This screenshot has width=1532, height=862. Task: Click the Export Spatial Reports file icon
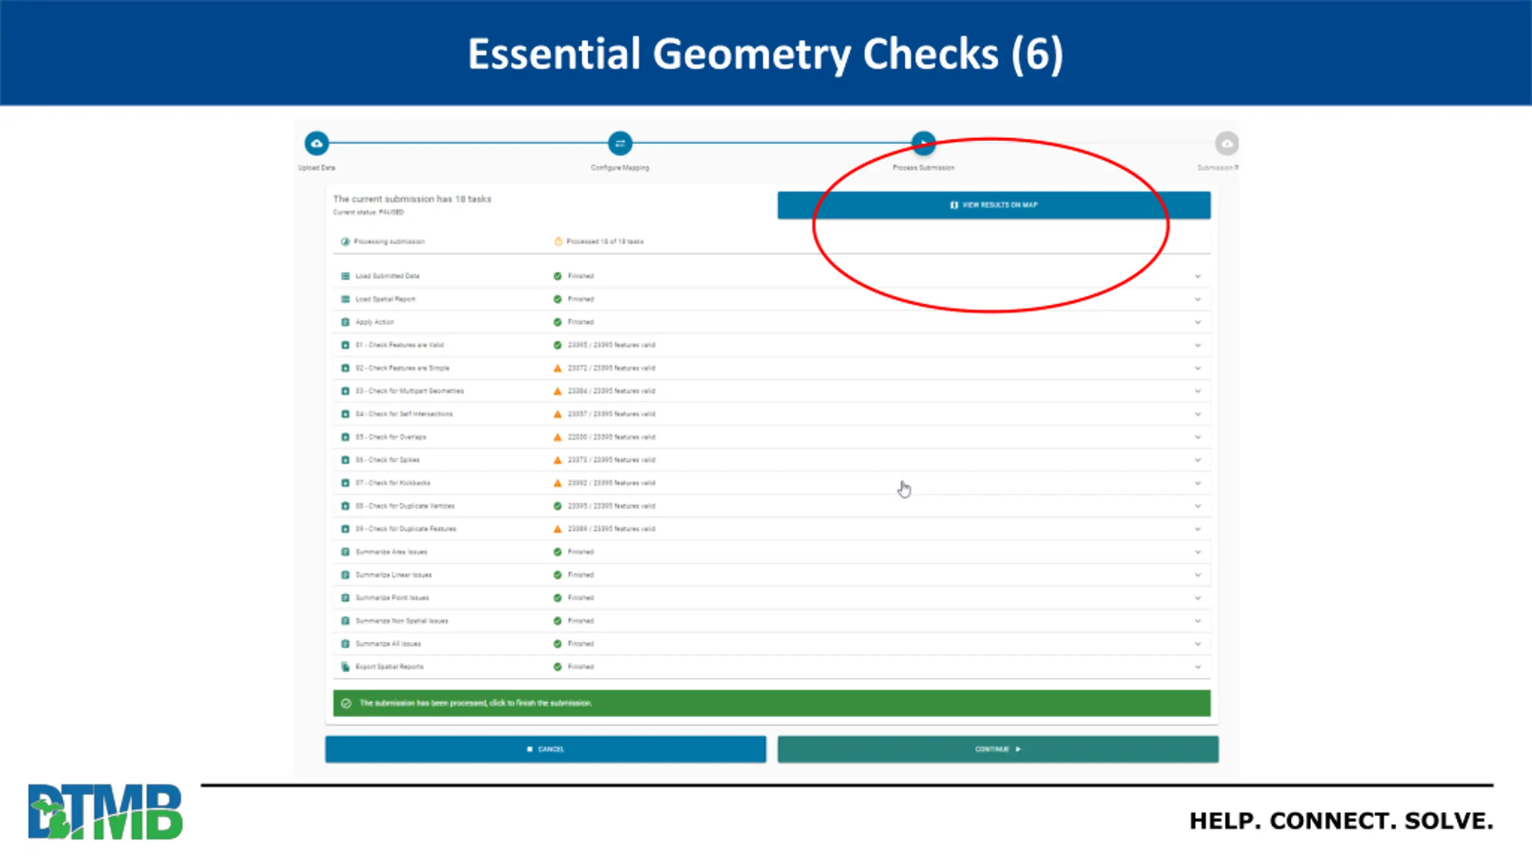tap(345, 666)
